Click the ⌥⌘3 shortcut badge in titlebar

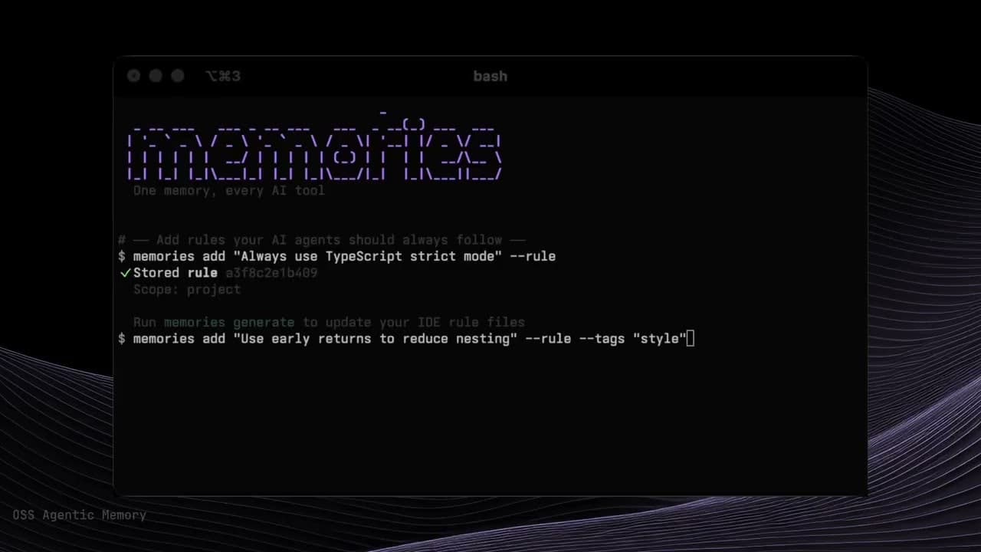(x=222, y=76)
